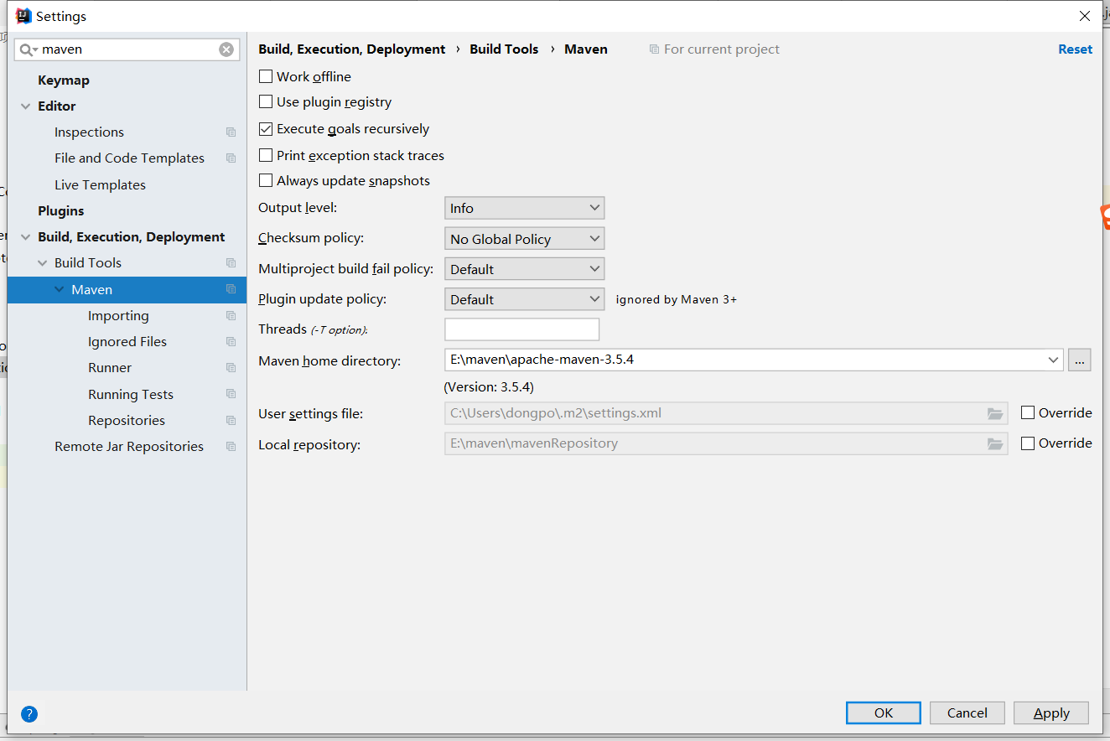Open Checksum policy dropdown

(524, 239)
